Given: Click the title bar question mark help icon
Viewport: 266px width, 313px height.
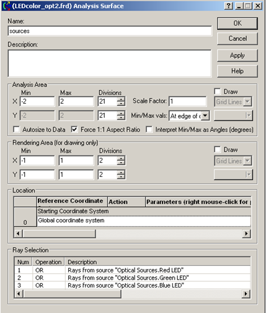Looking at the screenshot, I should (x=229, y=6).
